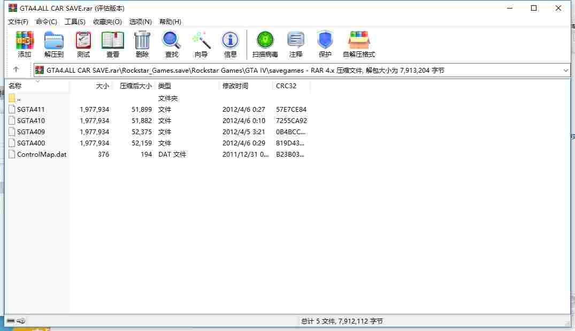Select the SGTA400 file row
Viewport: 575px width, 331px height.
click(x=158, y=143)
